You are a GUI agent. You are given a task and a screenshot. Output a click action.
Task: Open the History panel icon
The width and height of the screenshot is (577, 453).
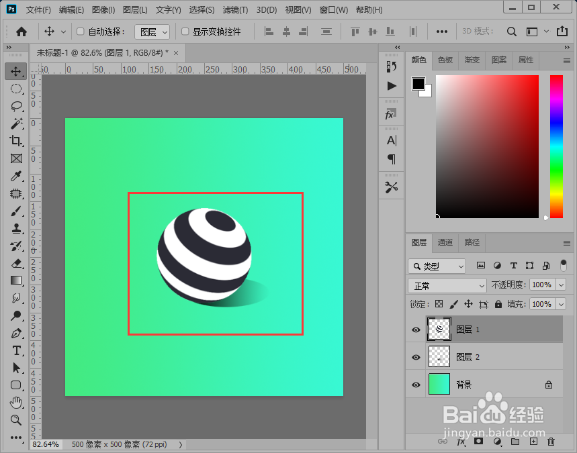pos(392,66)
